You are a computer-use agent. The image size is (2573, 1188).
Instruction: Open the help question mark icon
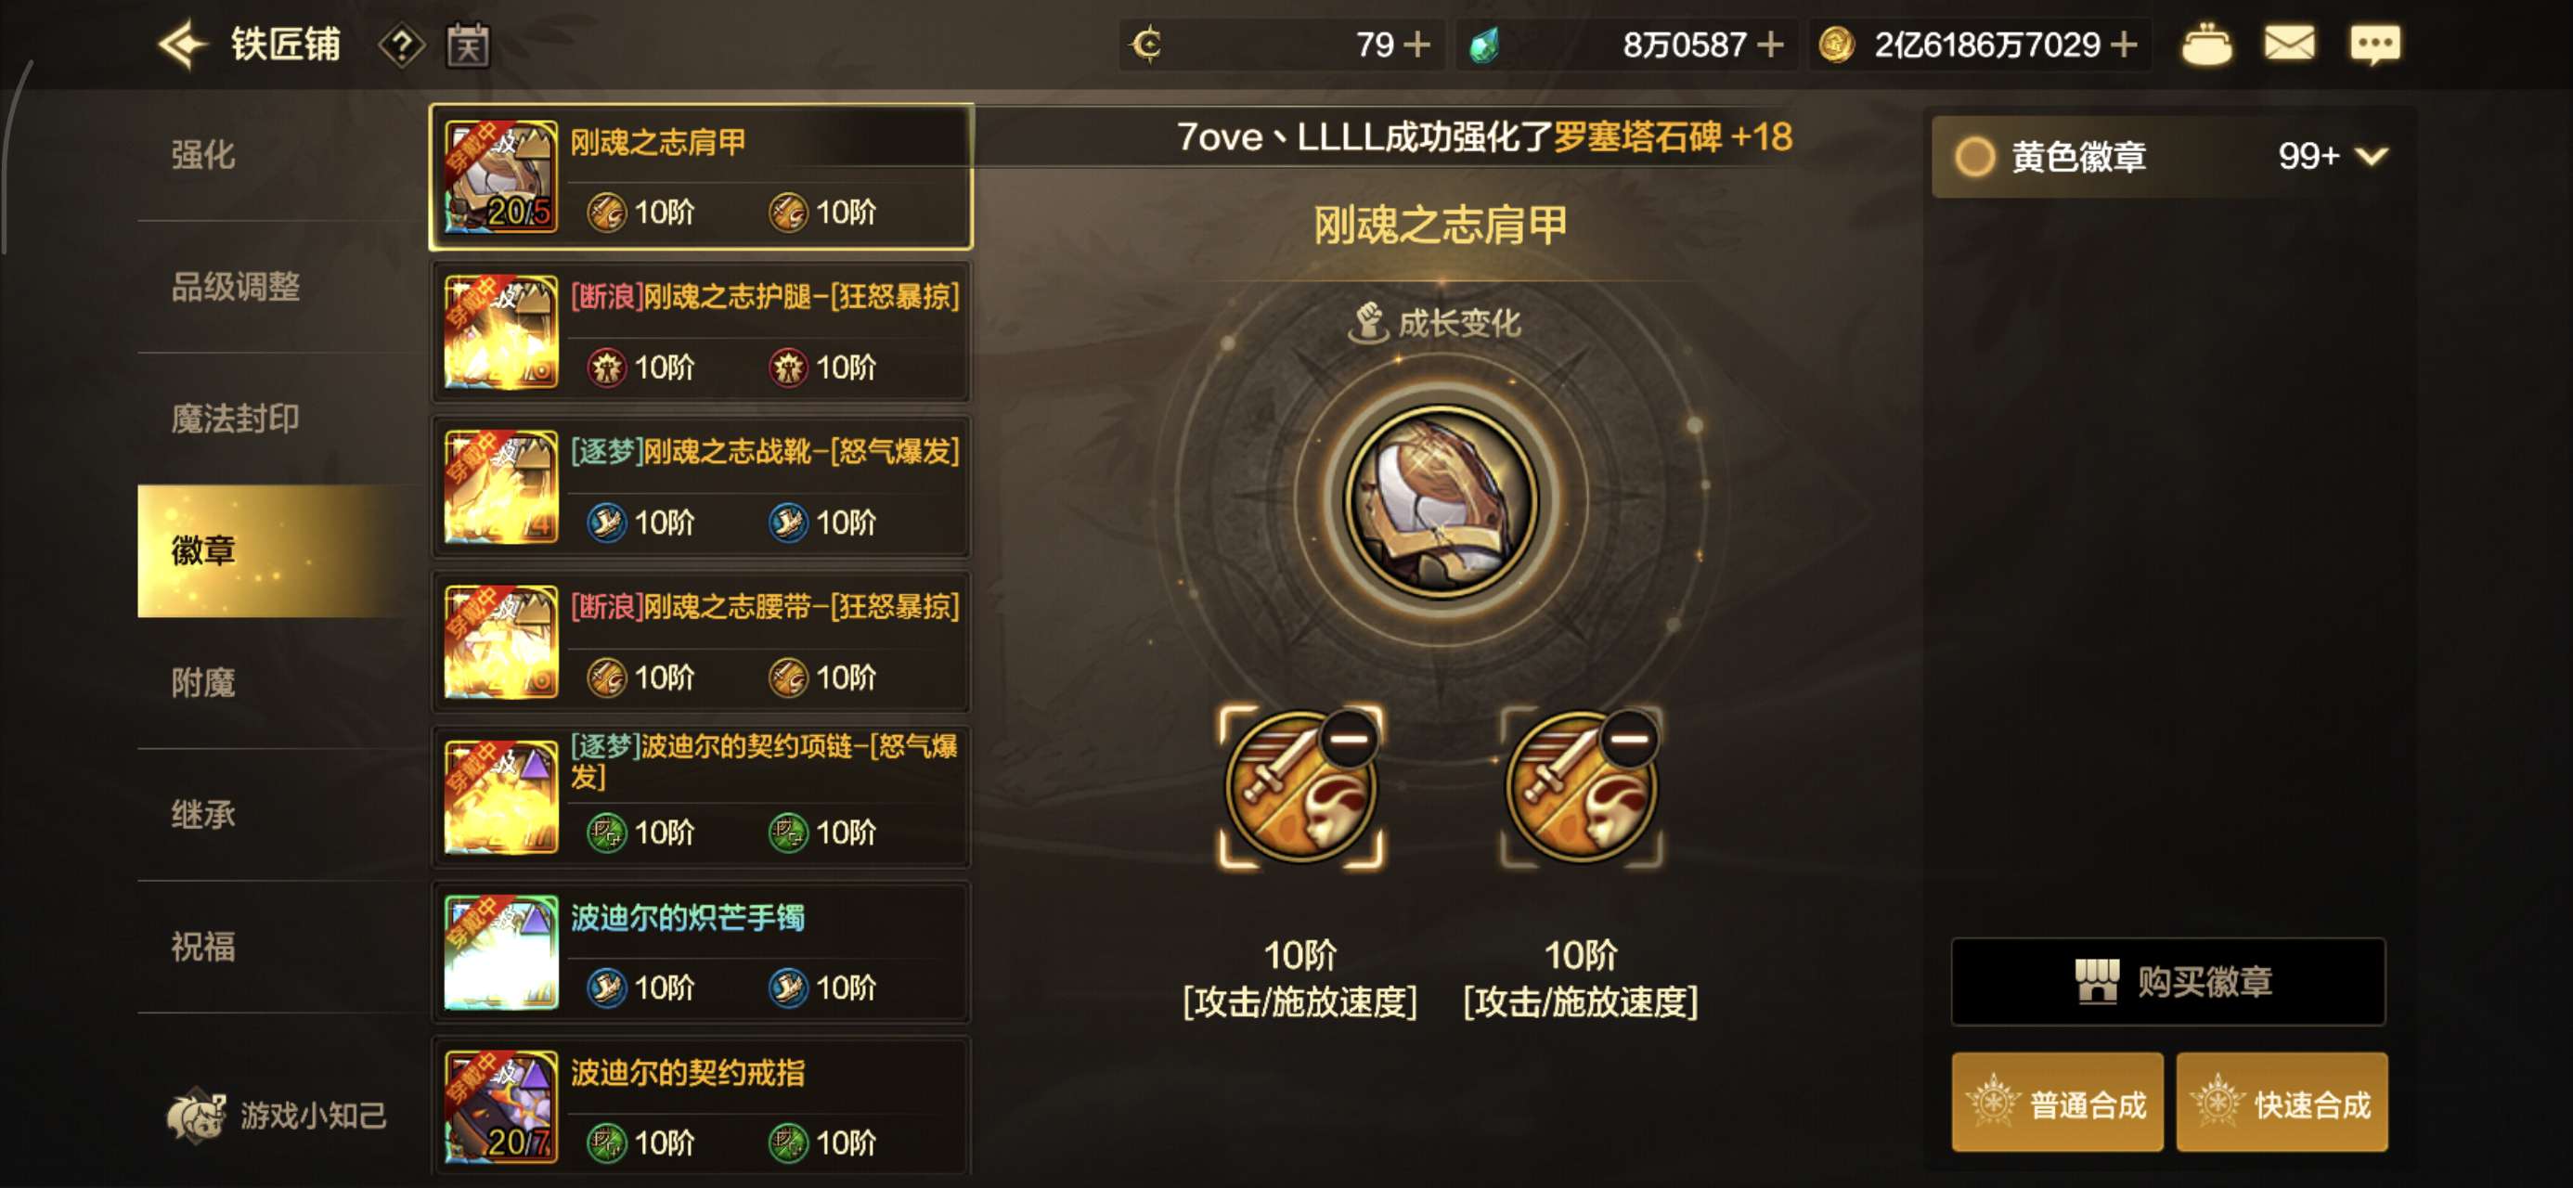[x=402, y=46]
